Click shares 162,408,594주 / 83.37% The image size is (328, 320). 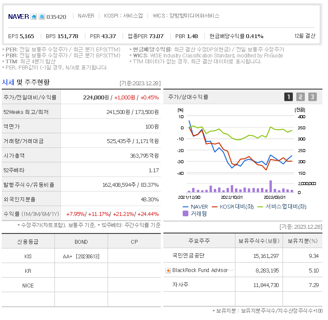pos(130,185)
